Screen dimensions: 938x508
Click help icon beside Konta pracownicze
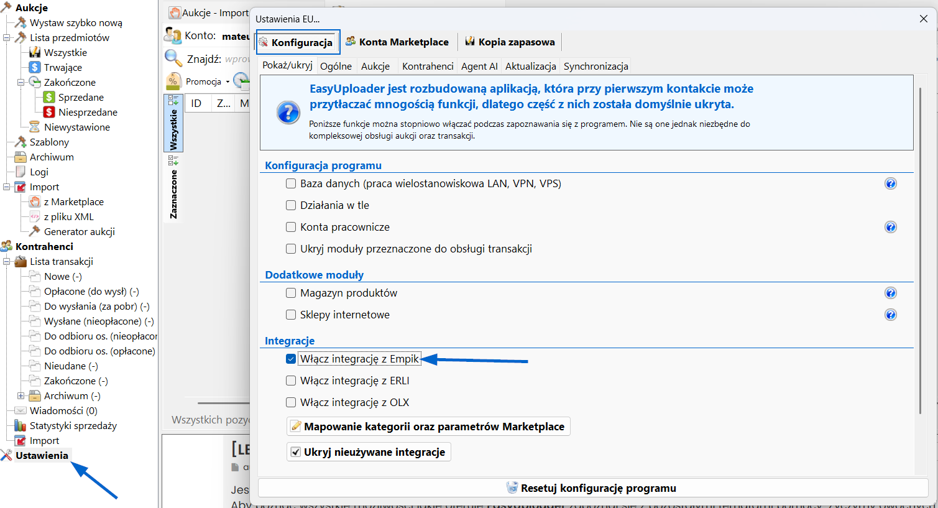[890, 227]
